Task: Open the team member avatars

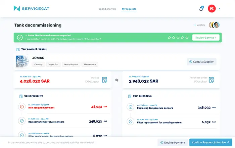Action: point(214,25)
